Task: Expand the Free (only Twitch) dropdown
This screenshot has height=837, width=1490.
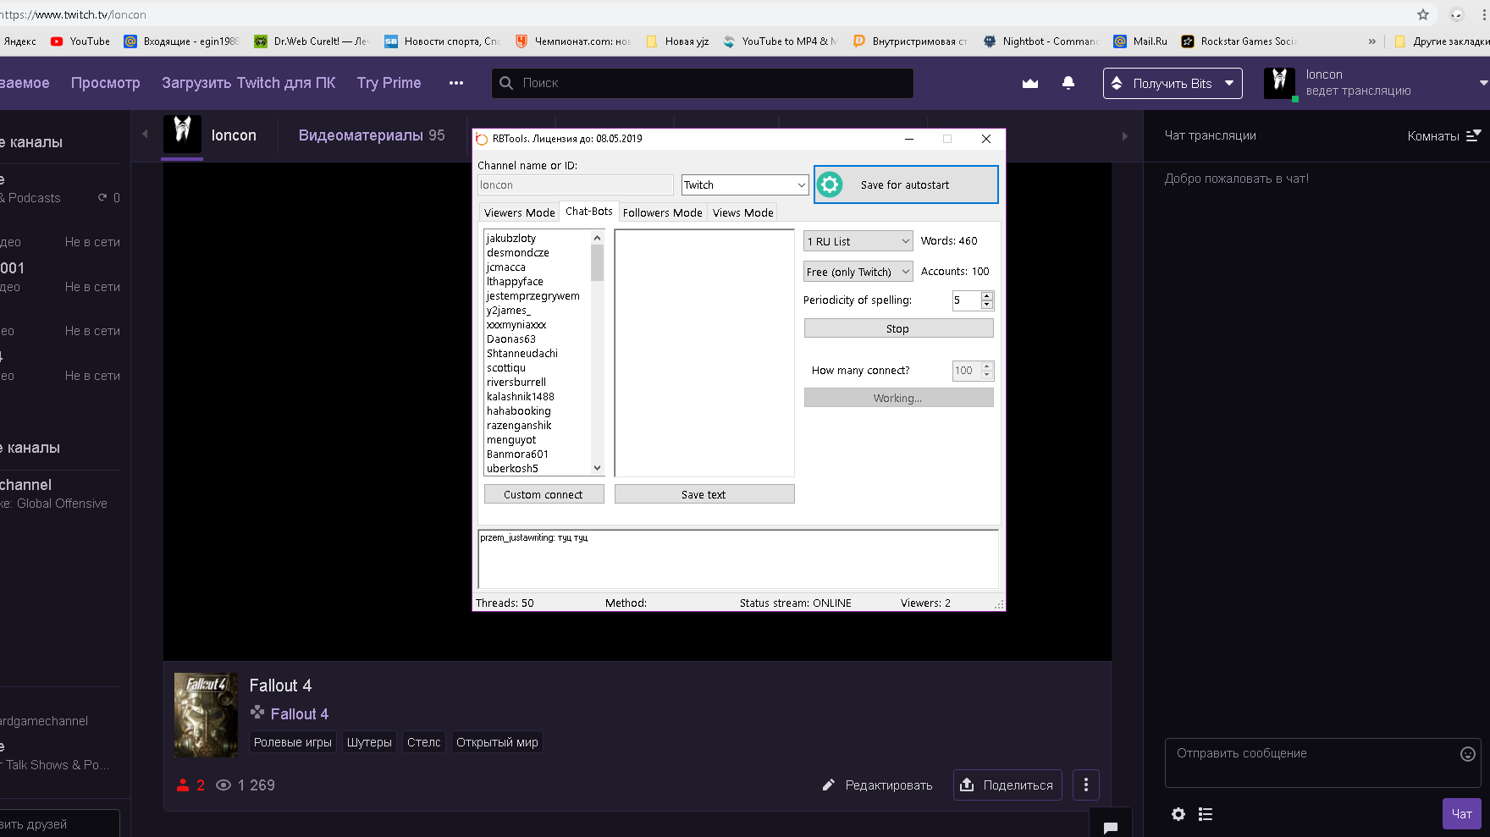Action: (x=905, y=273)
